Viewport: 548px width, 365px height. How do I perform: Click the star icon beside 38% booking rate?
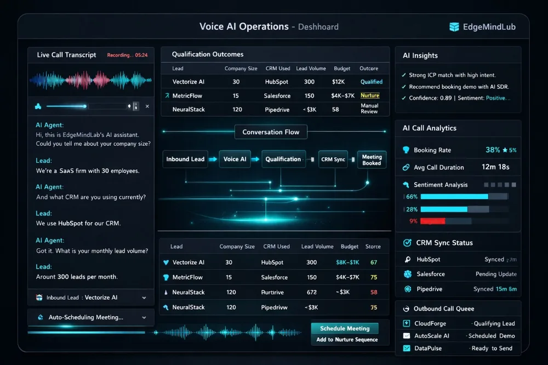505,150
